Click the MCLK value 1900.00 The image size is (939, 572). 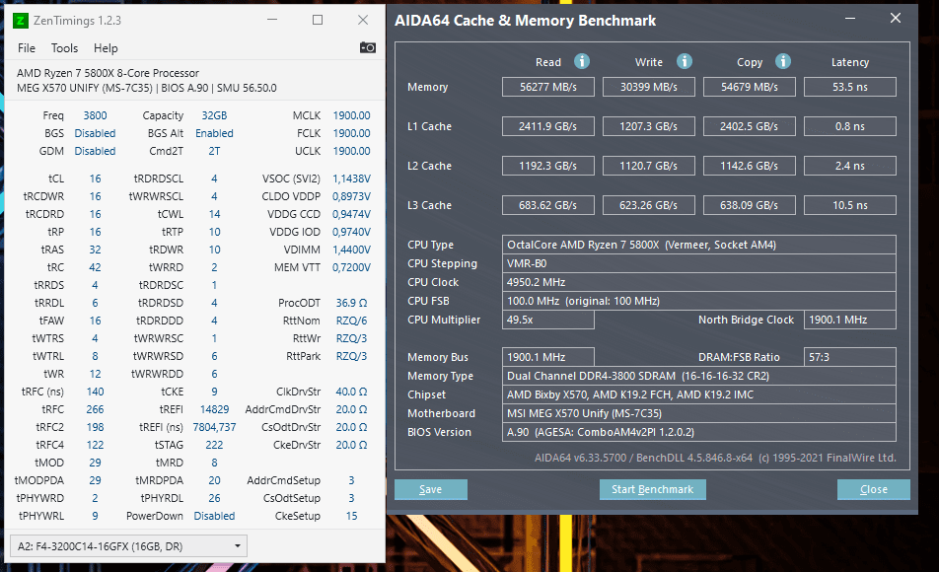(351, 115)
